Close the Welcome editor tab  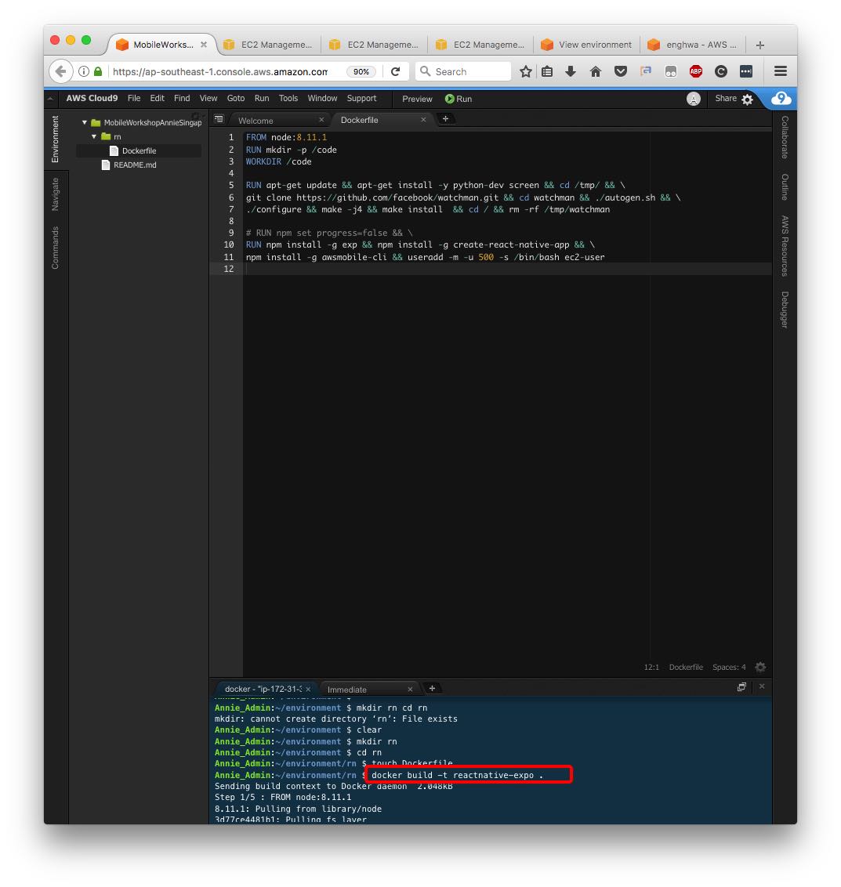[x=321, y=120]
